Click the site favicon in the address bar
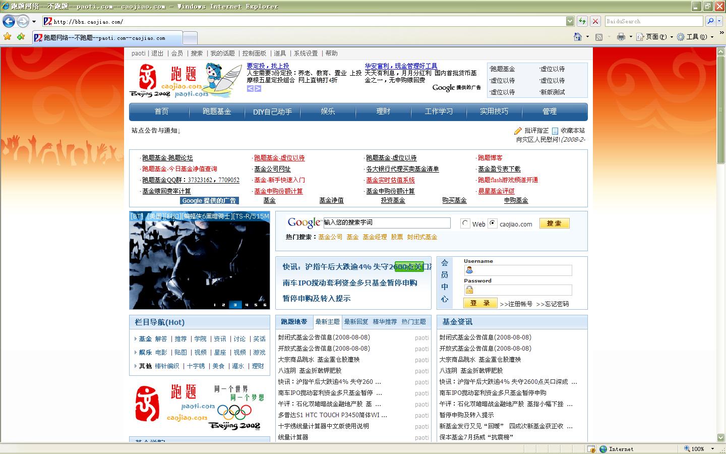 48,21
